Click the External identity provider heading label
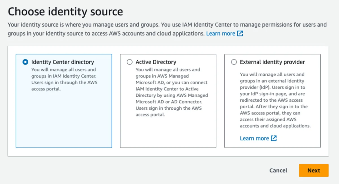 (272, 62)
